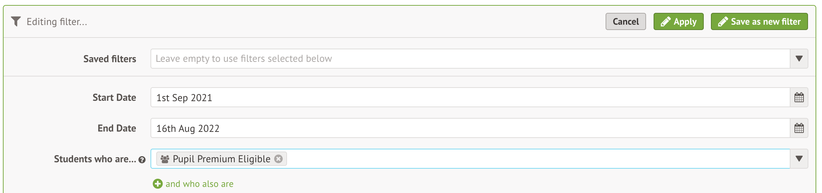Click the green plus circle icon

[157, 184]
